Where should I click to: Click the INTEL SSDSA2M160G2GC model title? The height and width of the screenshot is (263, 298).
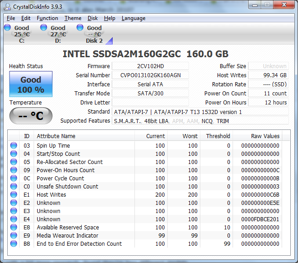pos(145,54)
